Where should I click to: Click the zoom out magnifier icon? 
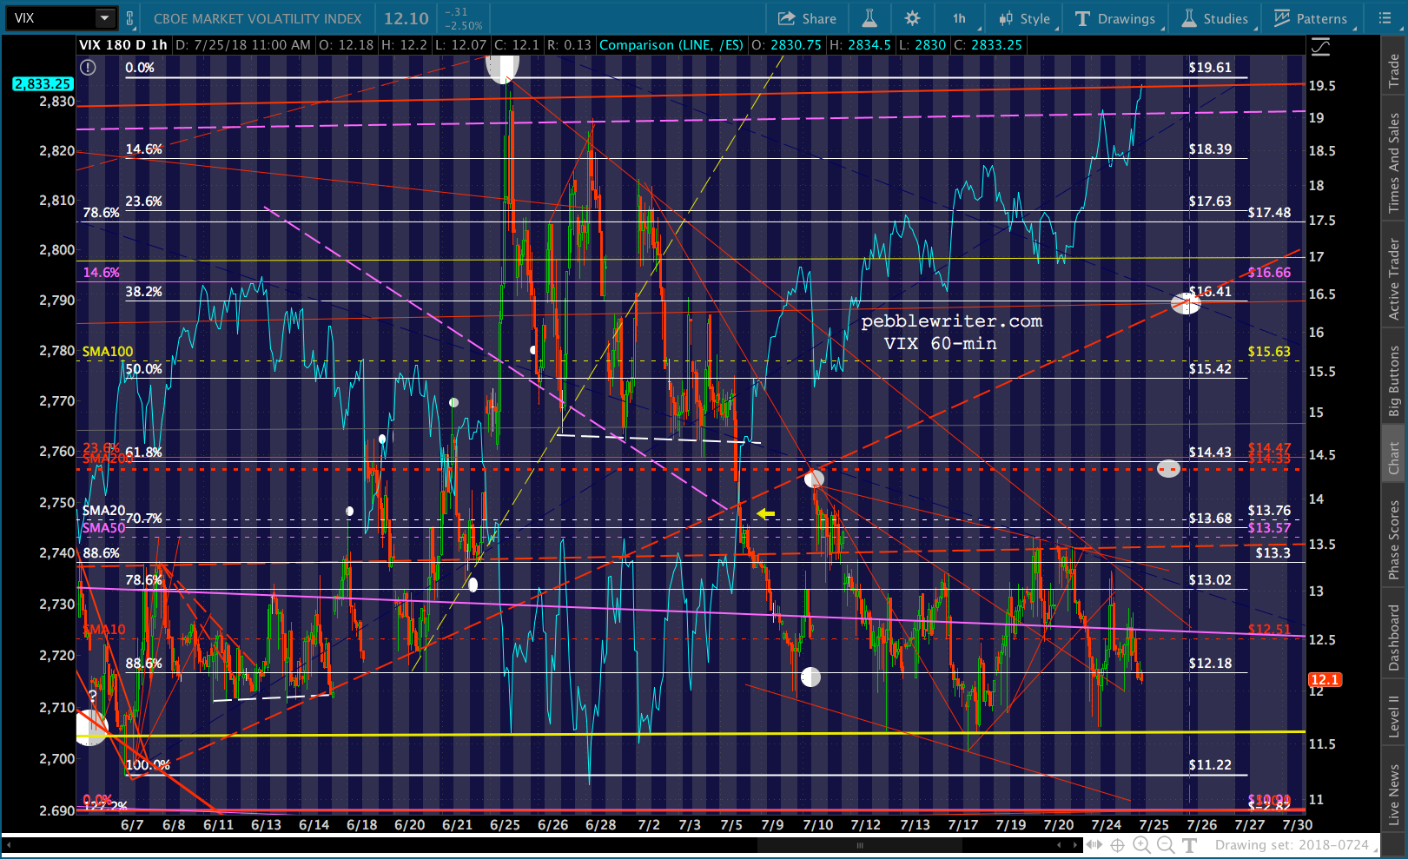(1166, 845)
